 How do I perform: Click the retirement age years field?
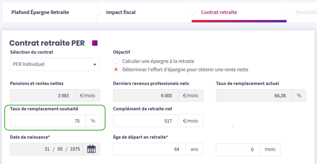pyautogui.click(x=149, y=149)
